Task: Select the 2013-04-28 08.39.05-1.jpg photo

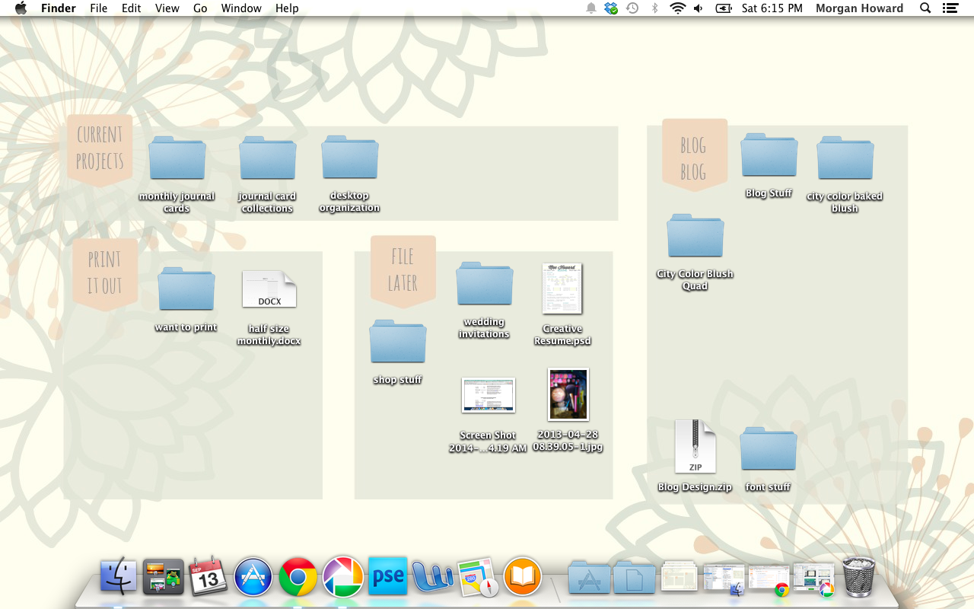Action: coord(568,394)
